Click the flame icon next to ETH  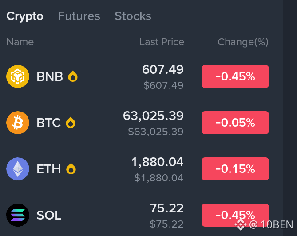coord(71,169)
